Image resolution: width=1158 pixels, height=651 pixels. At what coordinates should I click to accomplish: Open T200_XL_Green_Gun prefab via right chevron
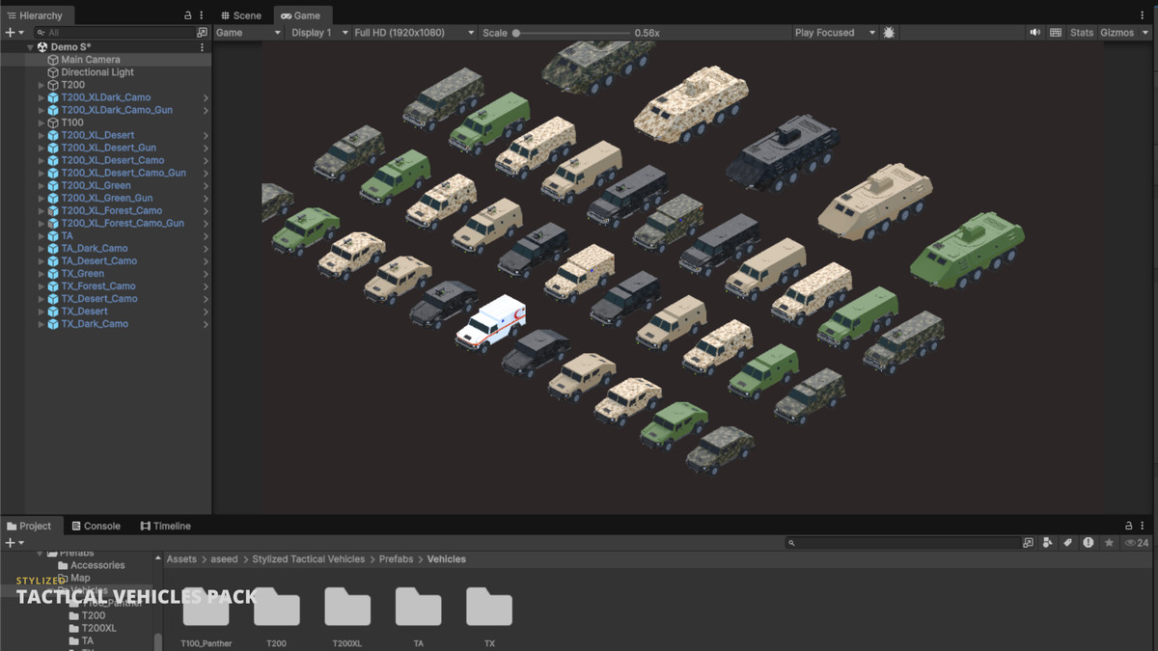tap(206, 198)
